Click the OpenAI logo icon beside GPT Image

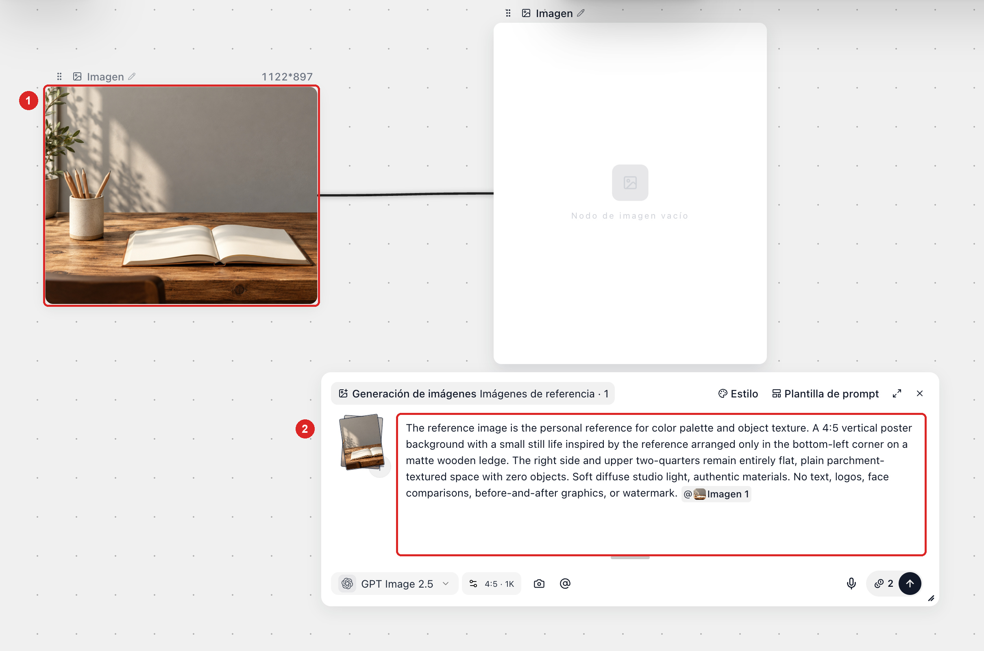pyautogui.click(x=347, y=583)
